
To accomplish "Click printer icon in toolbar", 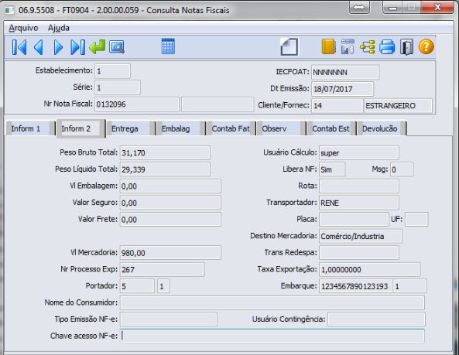I will point(387,46).
